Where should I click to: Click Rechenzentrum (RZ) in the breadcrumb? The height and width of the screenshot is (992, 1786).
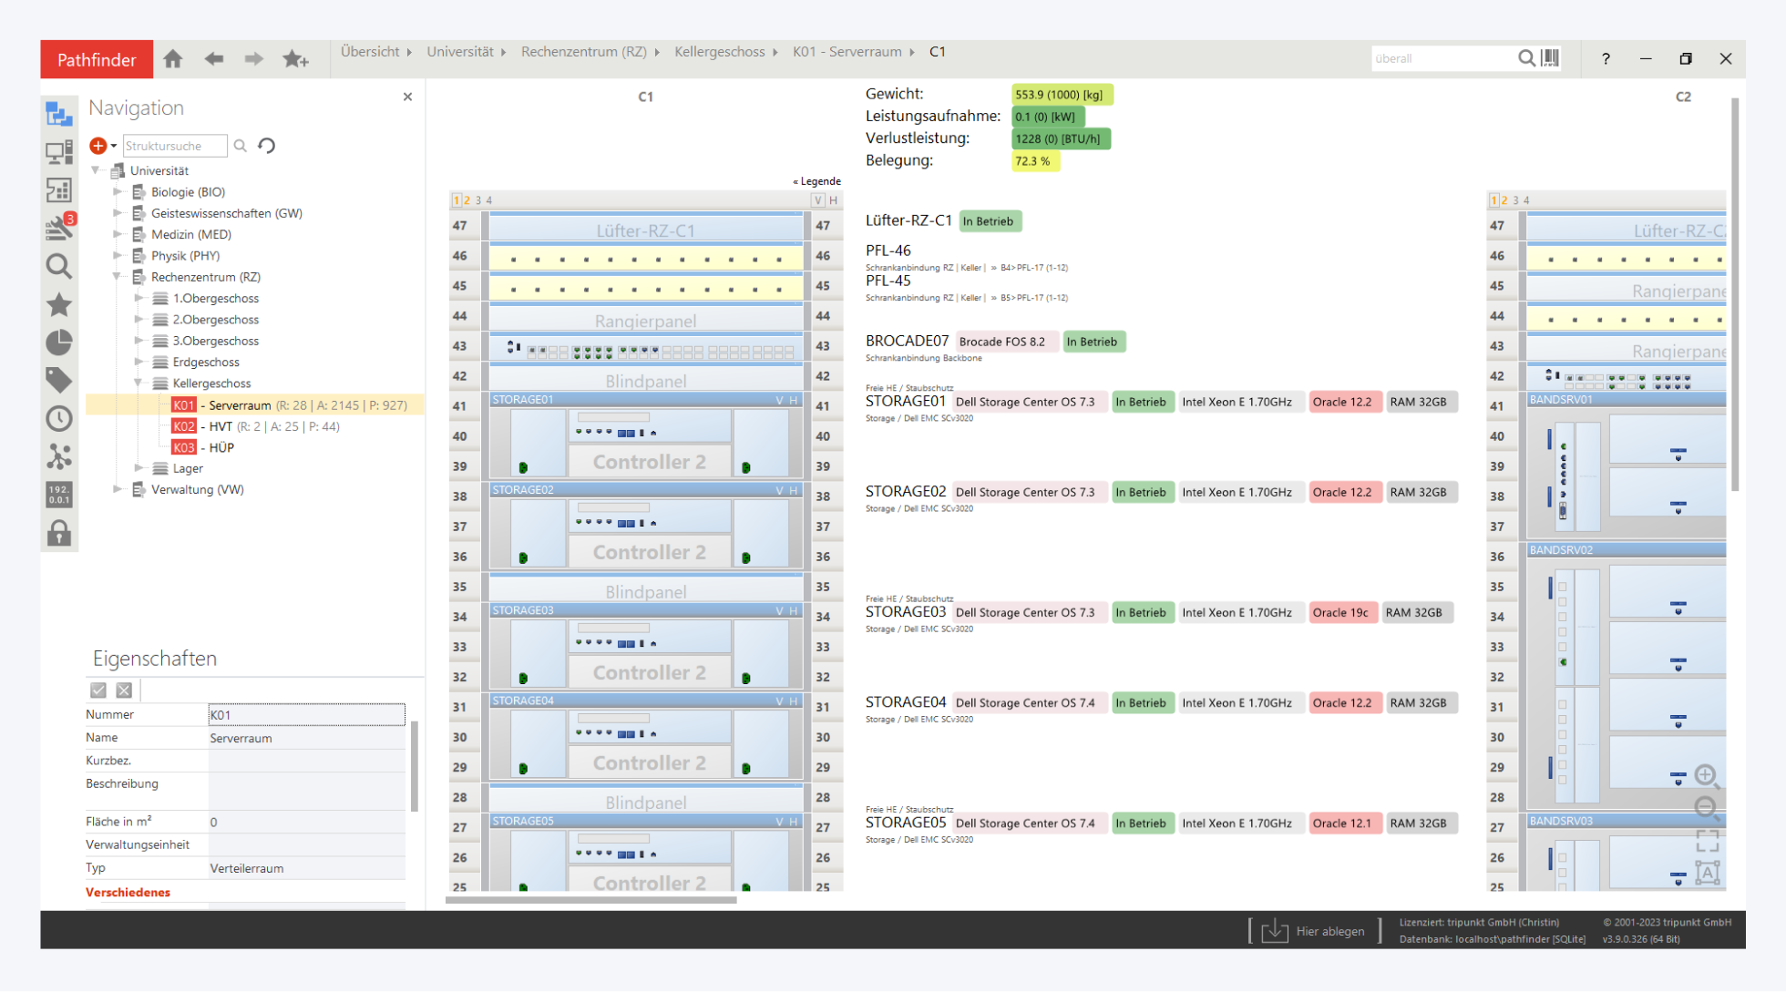583,52
